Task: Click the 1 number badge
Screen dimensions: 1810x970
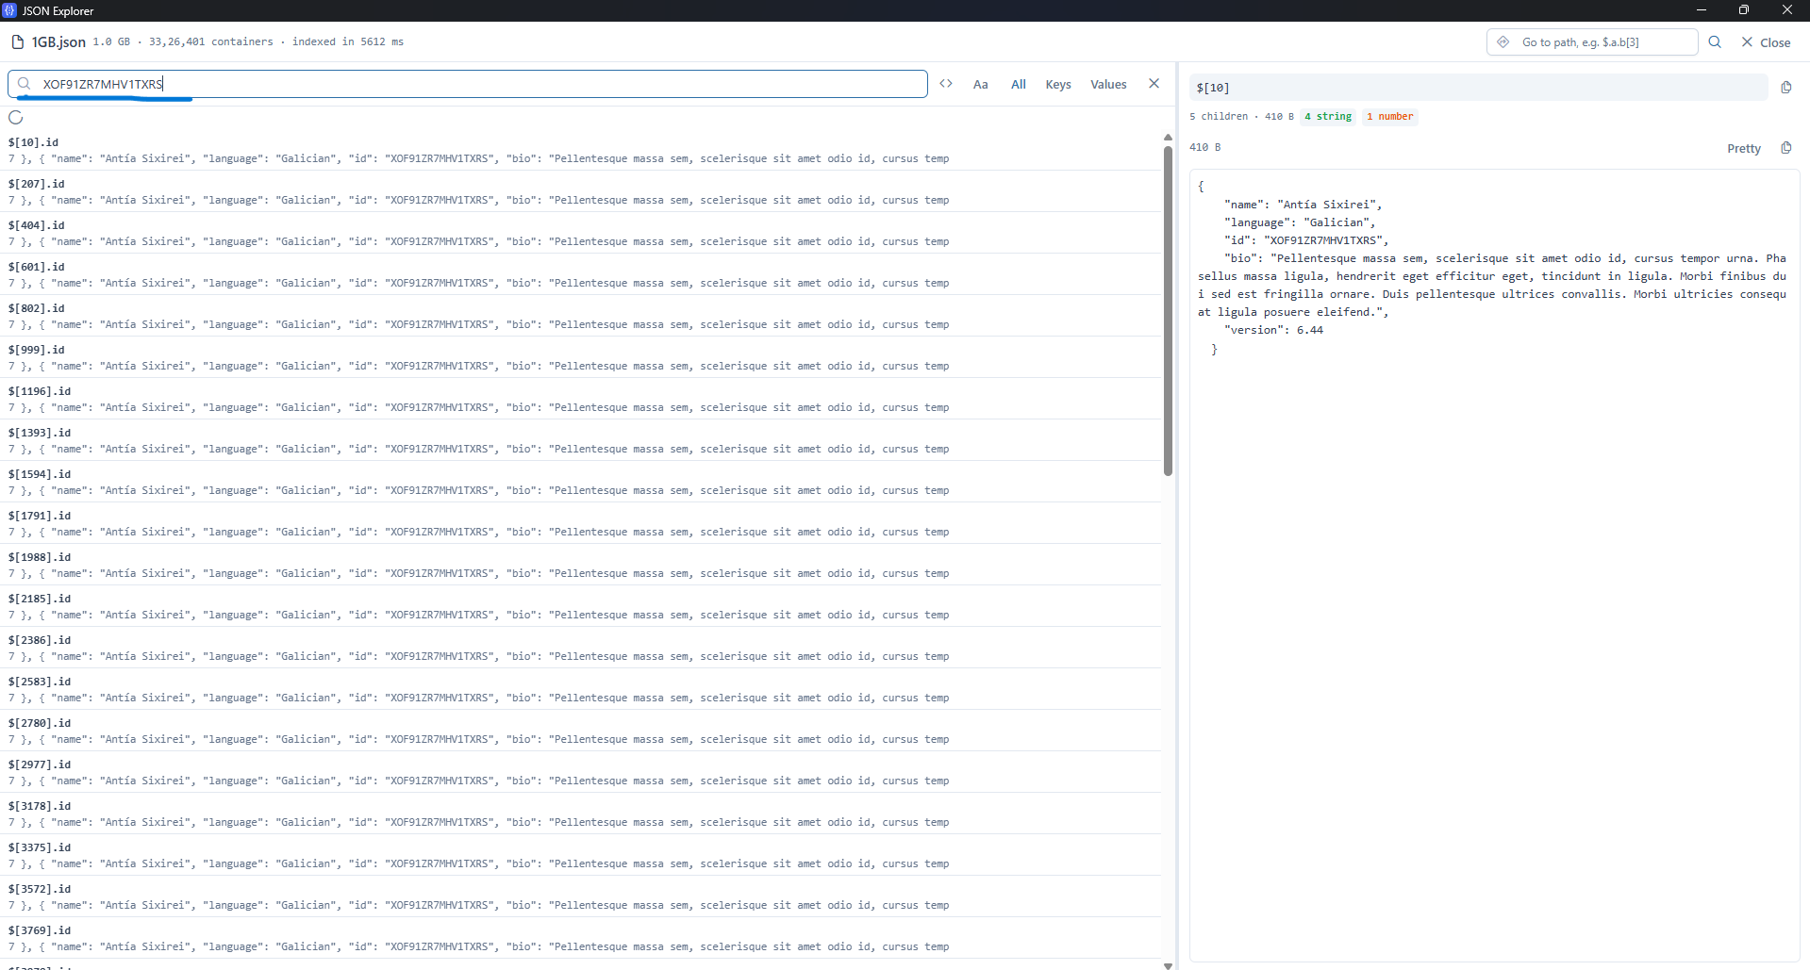Action: click(x=1389, y=117)
